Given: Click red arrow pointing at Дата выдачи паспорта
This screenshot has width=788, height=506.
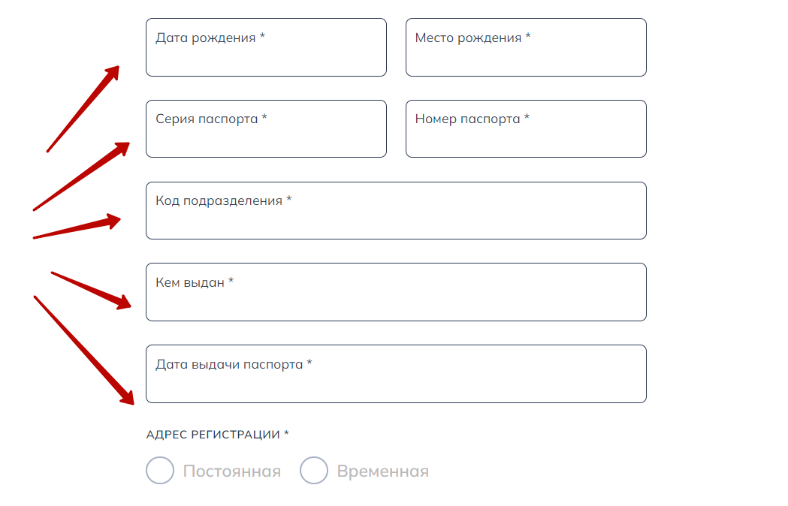Looking at the screenshot, I should [x=84, y=349].
